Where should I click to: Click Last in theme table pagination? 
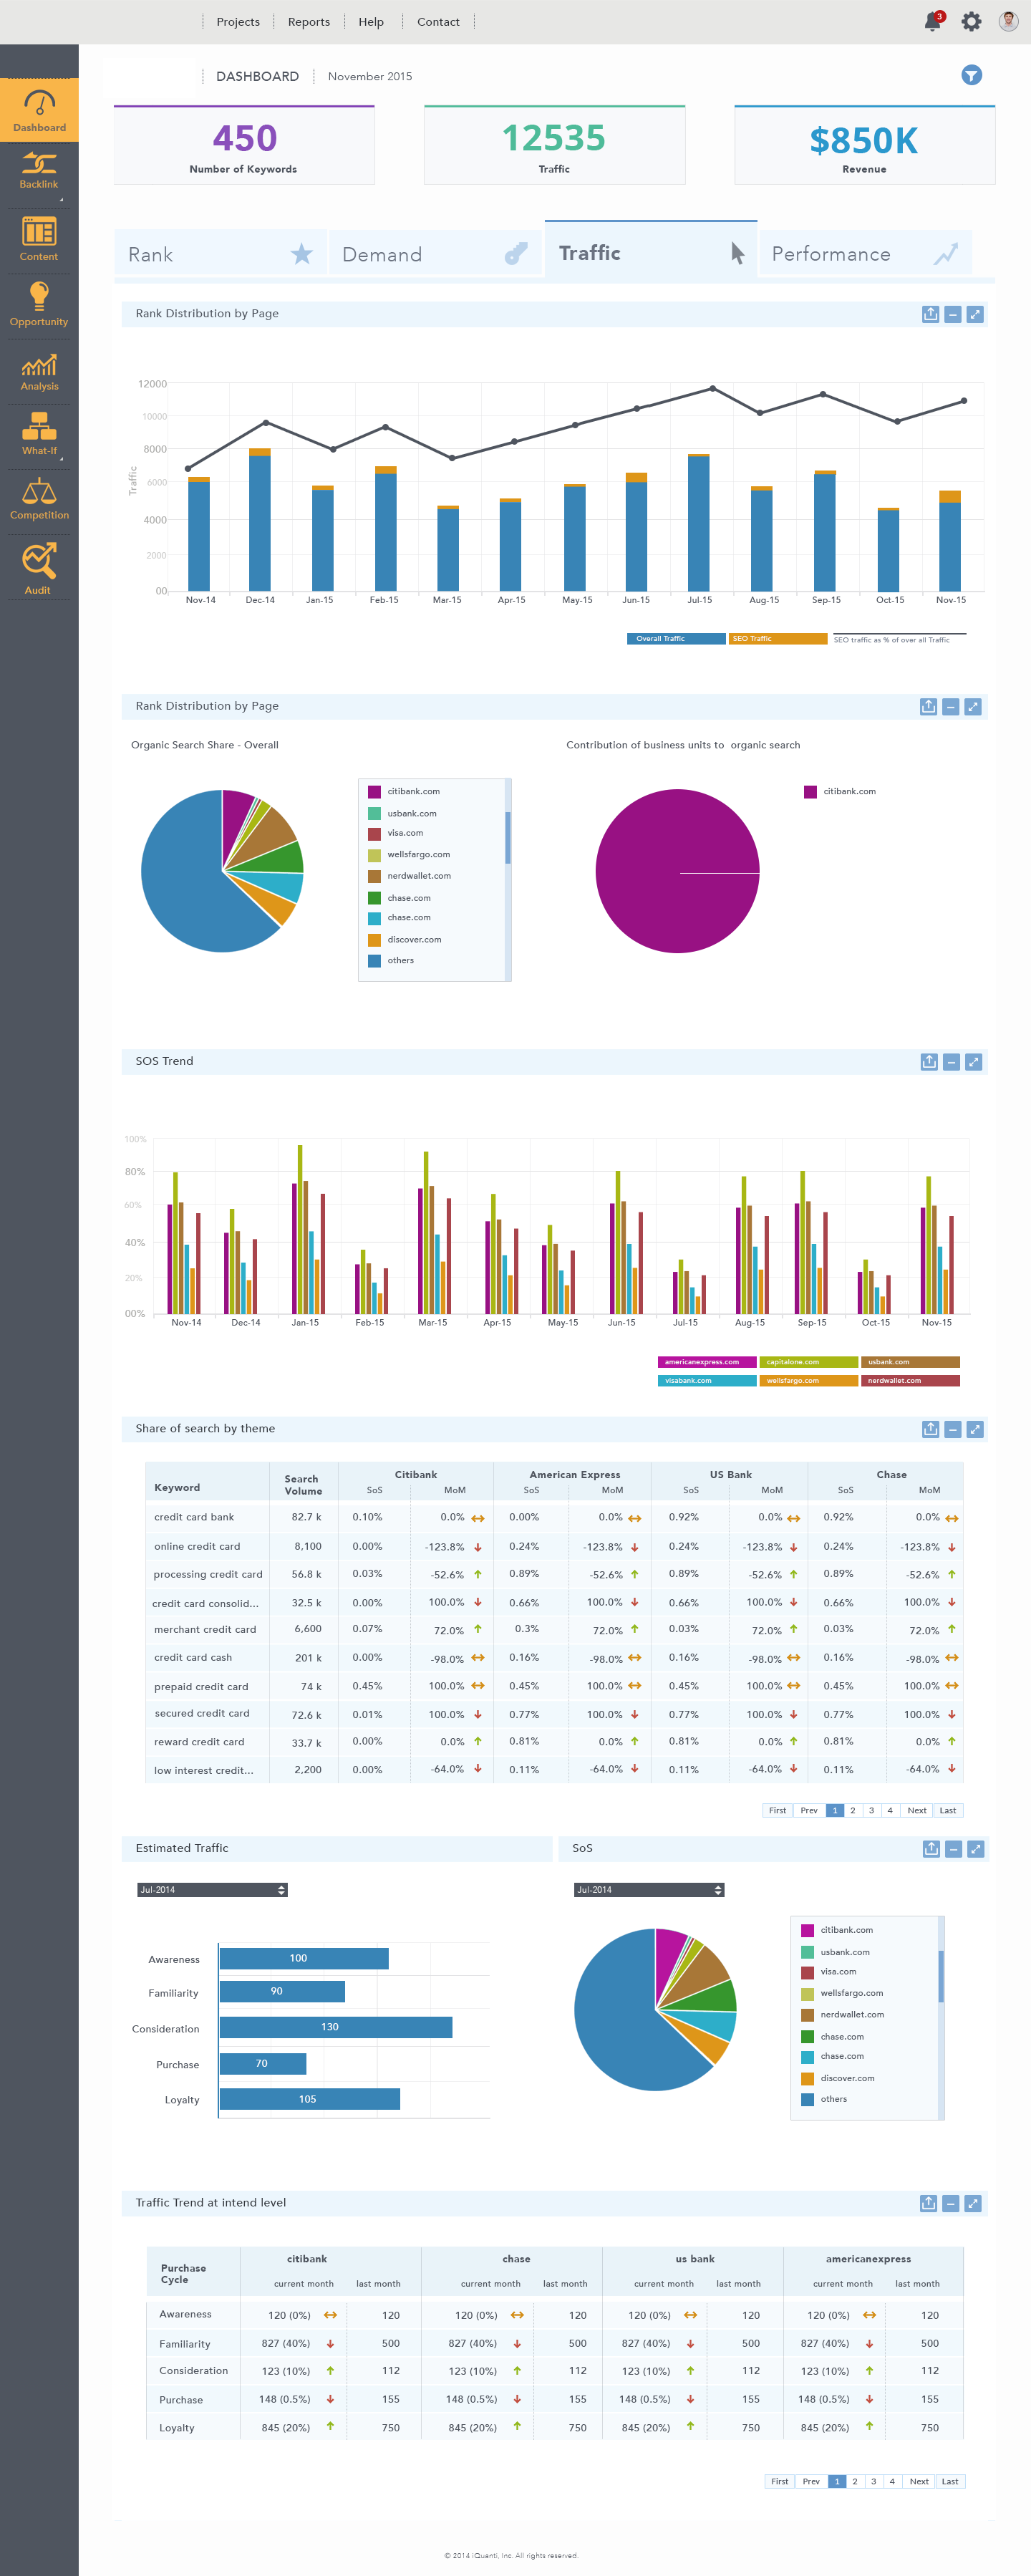[x=948, y=1810]
